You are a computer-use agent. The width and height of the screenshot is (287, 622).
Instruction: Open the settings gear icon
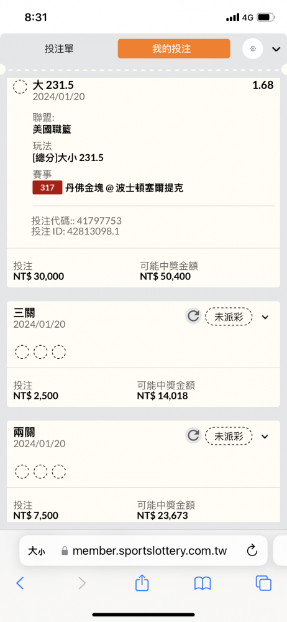point(253,49)
